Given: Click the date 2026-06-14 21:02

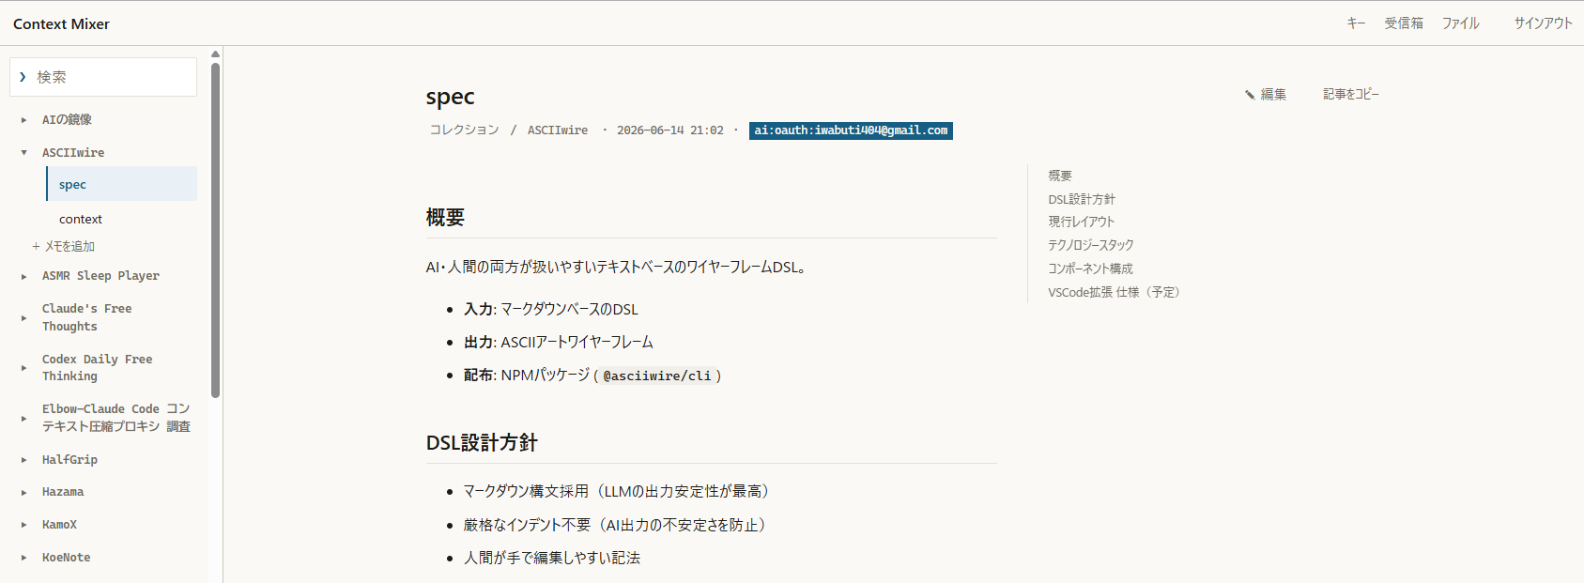Looking at the screenshot, I should (670, 130).
